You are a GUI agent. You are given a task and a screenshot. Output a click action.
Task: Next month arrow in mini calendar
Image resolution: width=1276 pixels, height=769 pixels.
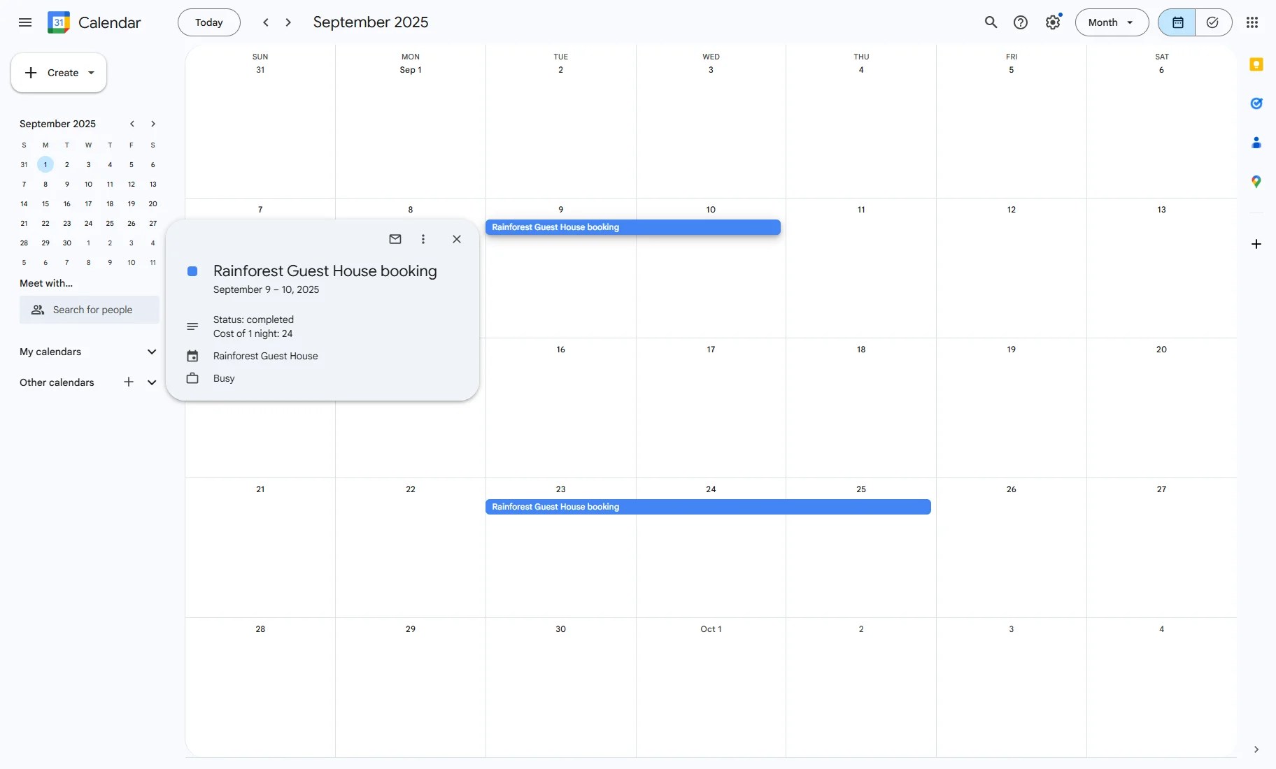(x=153, y=124)
